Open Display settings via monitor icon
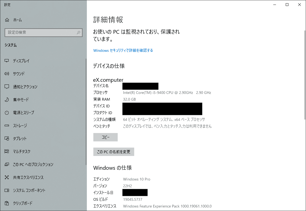Image resolution: width=306 pixels, height=211 pixels. [x=7, y=61]
